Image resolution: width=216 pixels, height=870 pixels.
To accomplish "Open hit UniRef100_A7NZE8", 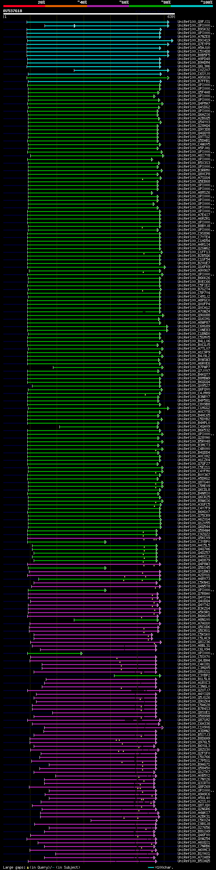I will pos(194,37).
